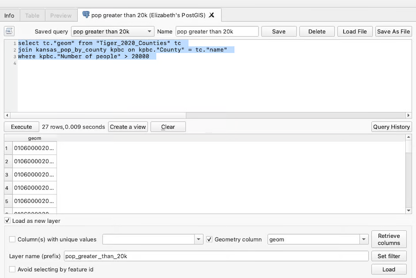Close the pop greater than 20k tab
Screen dimensions: 416x278
pos(211,15)
